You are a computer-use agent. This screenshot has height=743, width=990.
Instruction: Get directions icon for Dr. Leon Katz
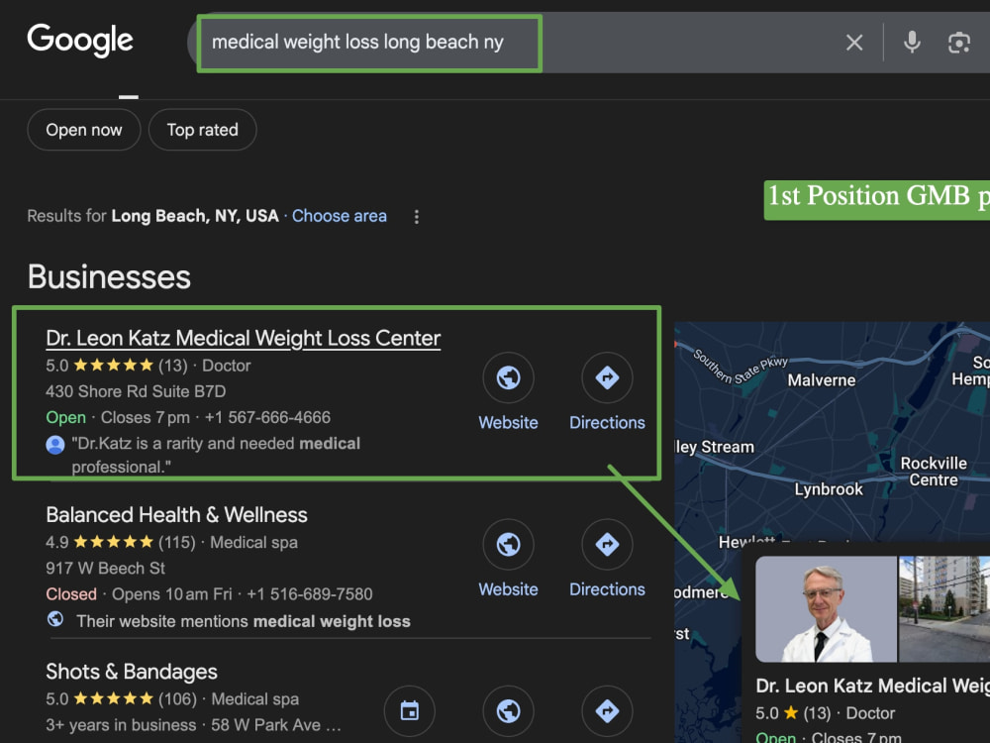[x=607, y=377]
